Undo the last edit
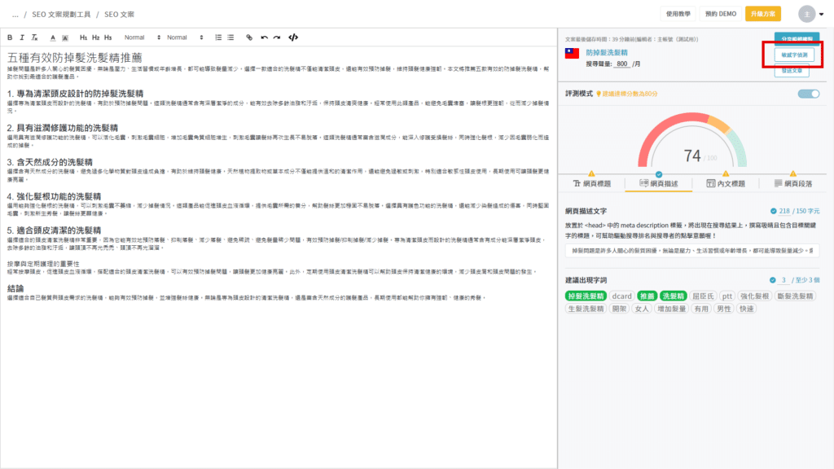The width and height of the screenshot is (834, 469). pyautogui.click(x=264, y=37)
